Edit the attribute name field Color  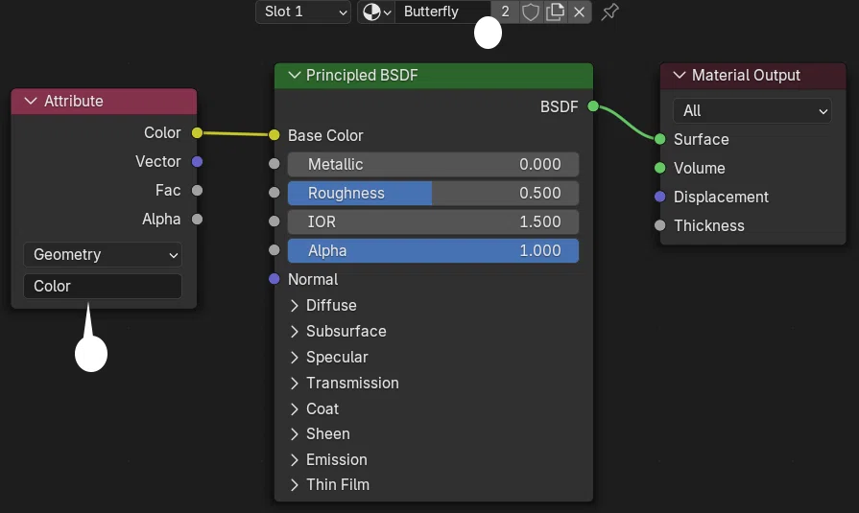(103, 286)
